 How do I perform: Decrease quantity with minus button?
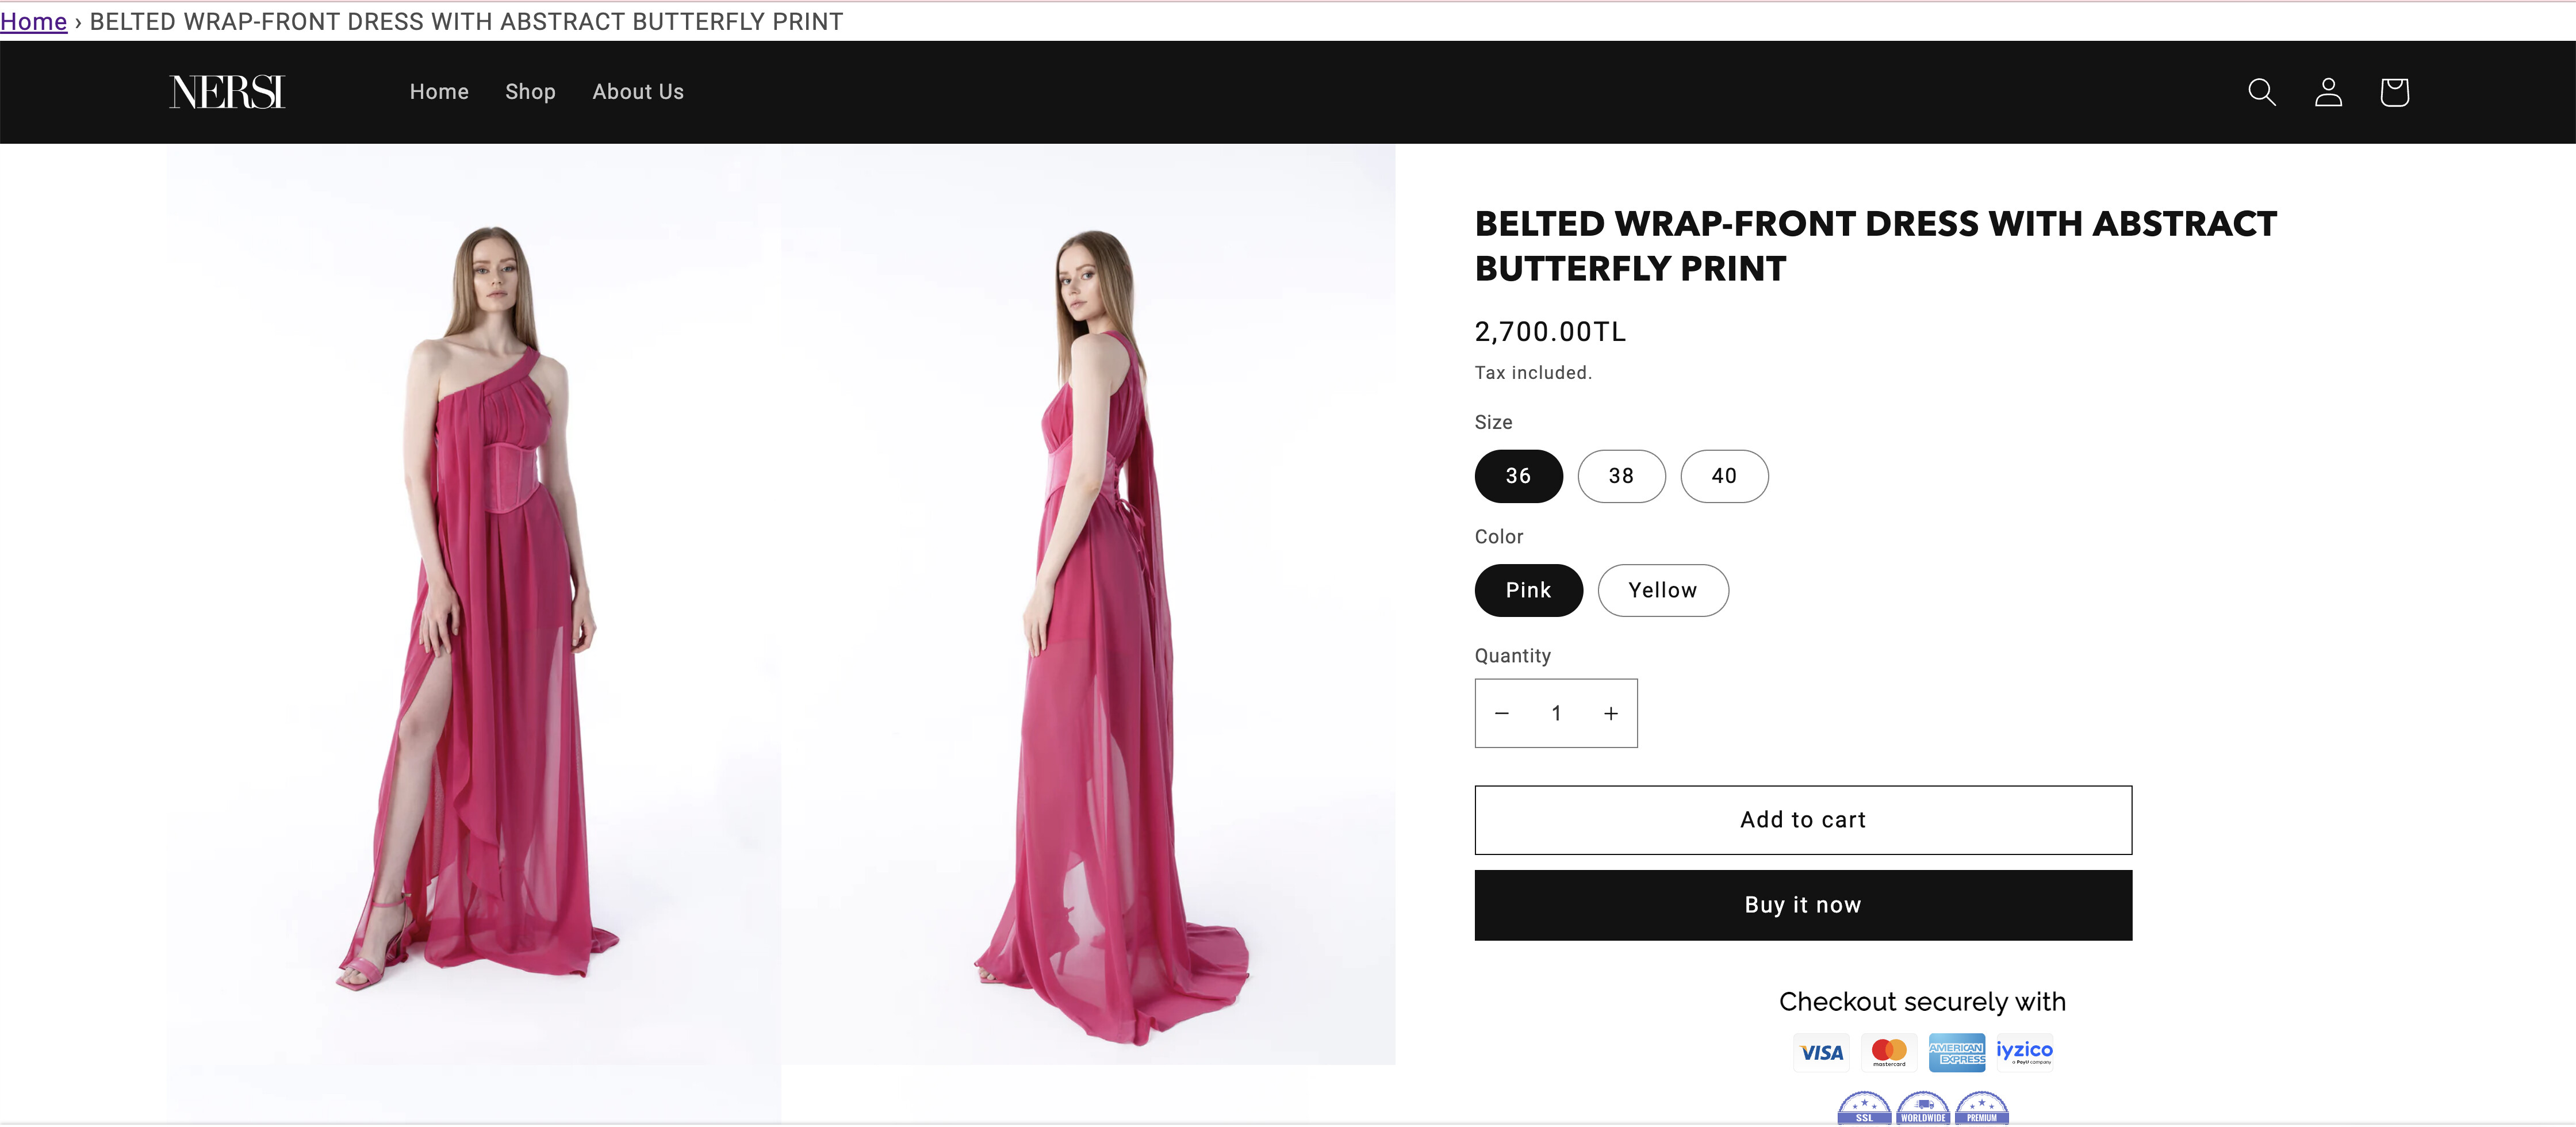(1501, 713)
